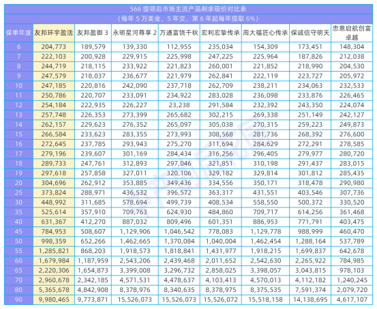Select cell value 266,584
The image size is (377, 309).
point(54,134)
